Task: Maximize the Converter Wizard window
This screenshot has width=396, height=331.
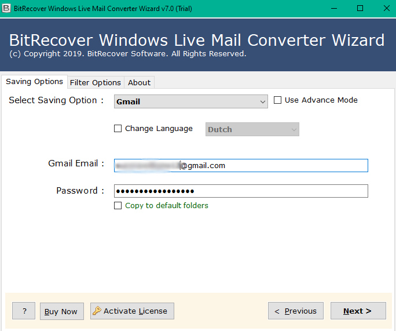Action: [360, 8]
